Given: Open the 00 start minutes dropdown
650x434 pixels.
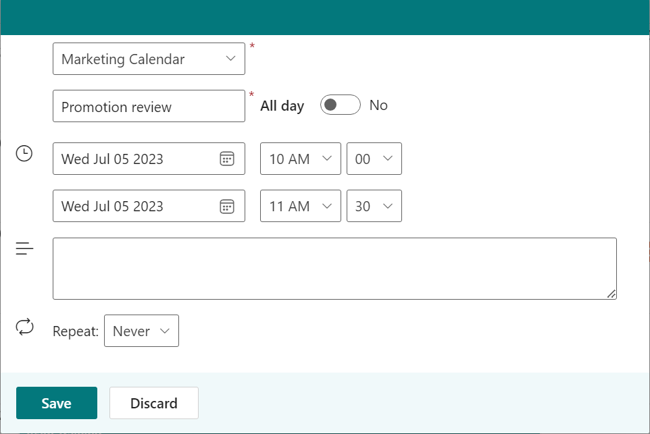Looking at the screenshot, I should (374, 159).
